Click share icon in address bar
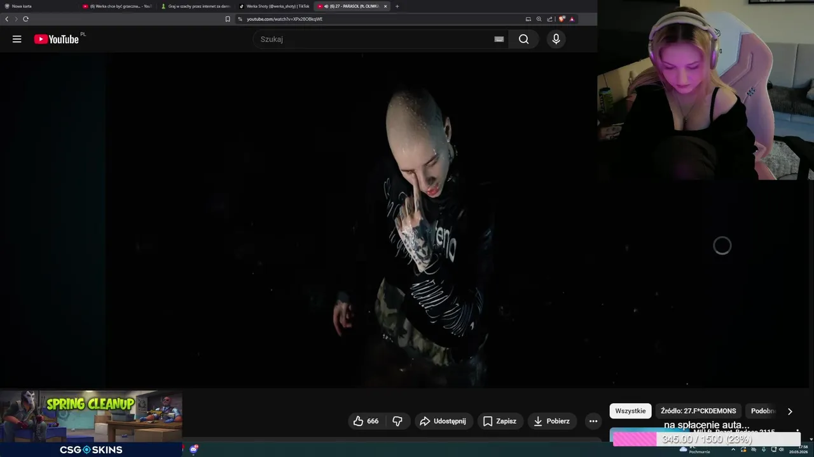The height and width of the screenshot is (457, 814). click(549, 20)
